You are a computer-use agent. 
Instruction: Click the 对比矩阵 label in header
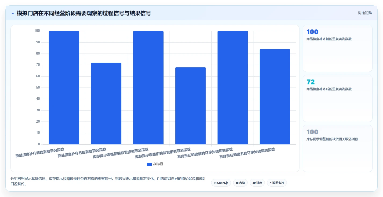pyautogui.click(x=365, y=13)
